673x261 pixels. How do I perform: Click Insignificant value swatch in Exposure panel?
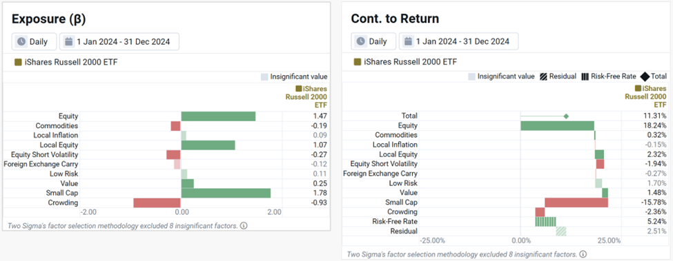point(264,77)
